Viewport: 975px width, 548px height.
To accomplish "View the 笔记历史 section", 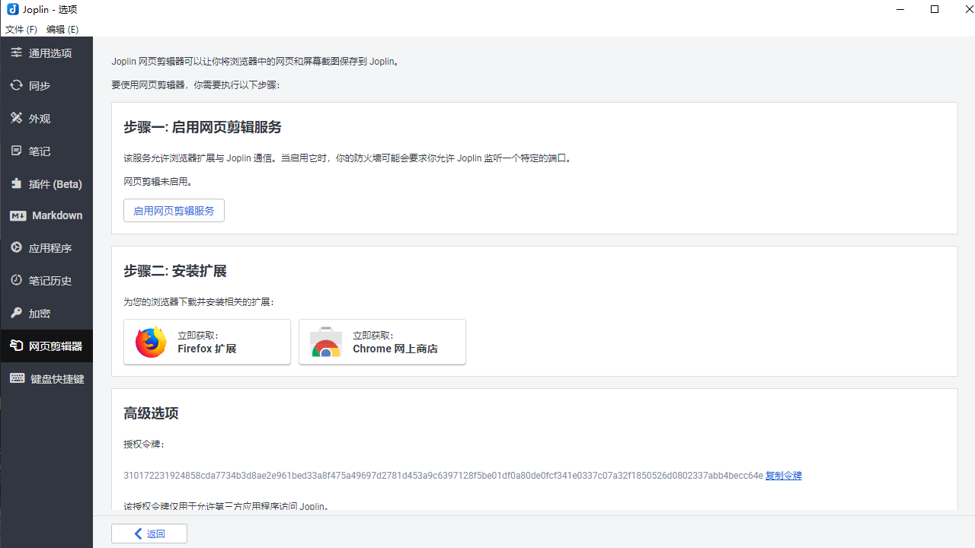I will click(46, 280).
